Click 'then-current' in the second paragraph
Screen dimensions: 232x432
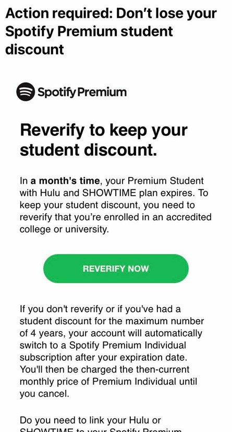coord(163,370)
